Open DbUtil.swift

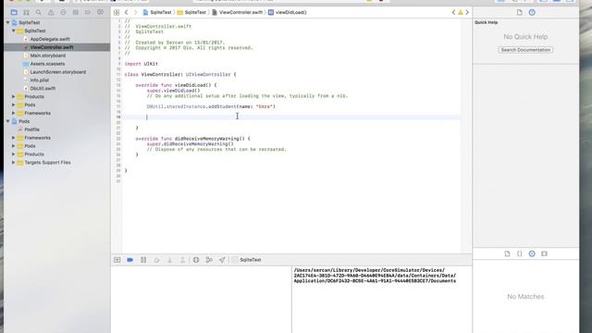pyautogui.click(x=43, y=89)
